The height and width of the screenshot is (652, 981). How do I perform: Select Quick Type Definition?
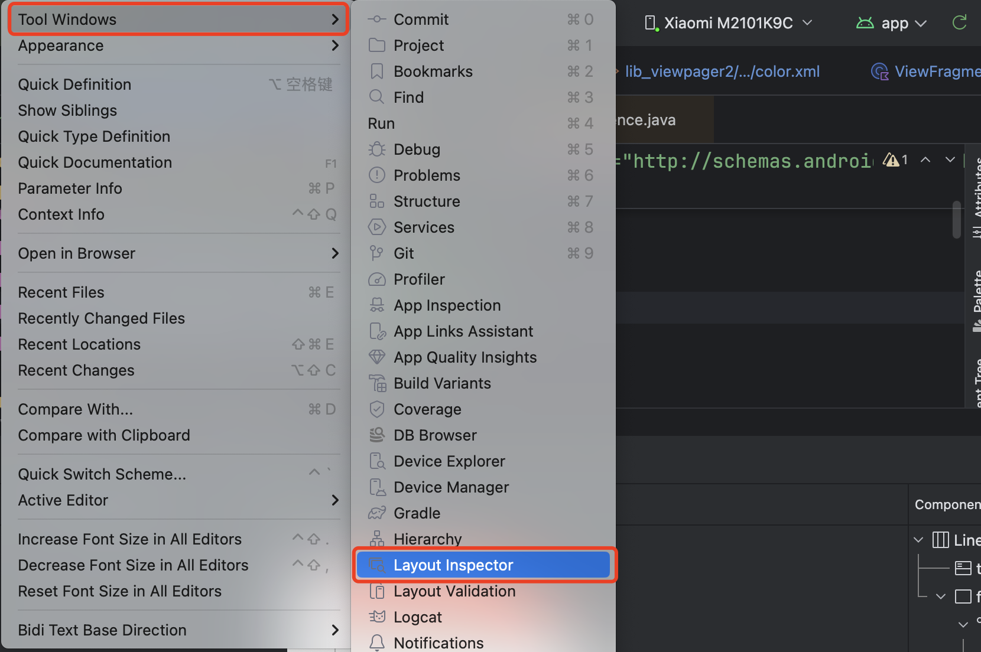click(x=178, y=136)
